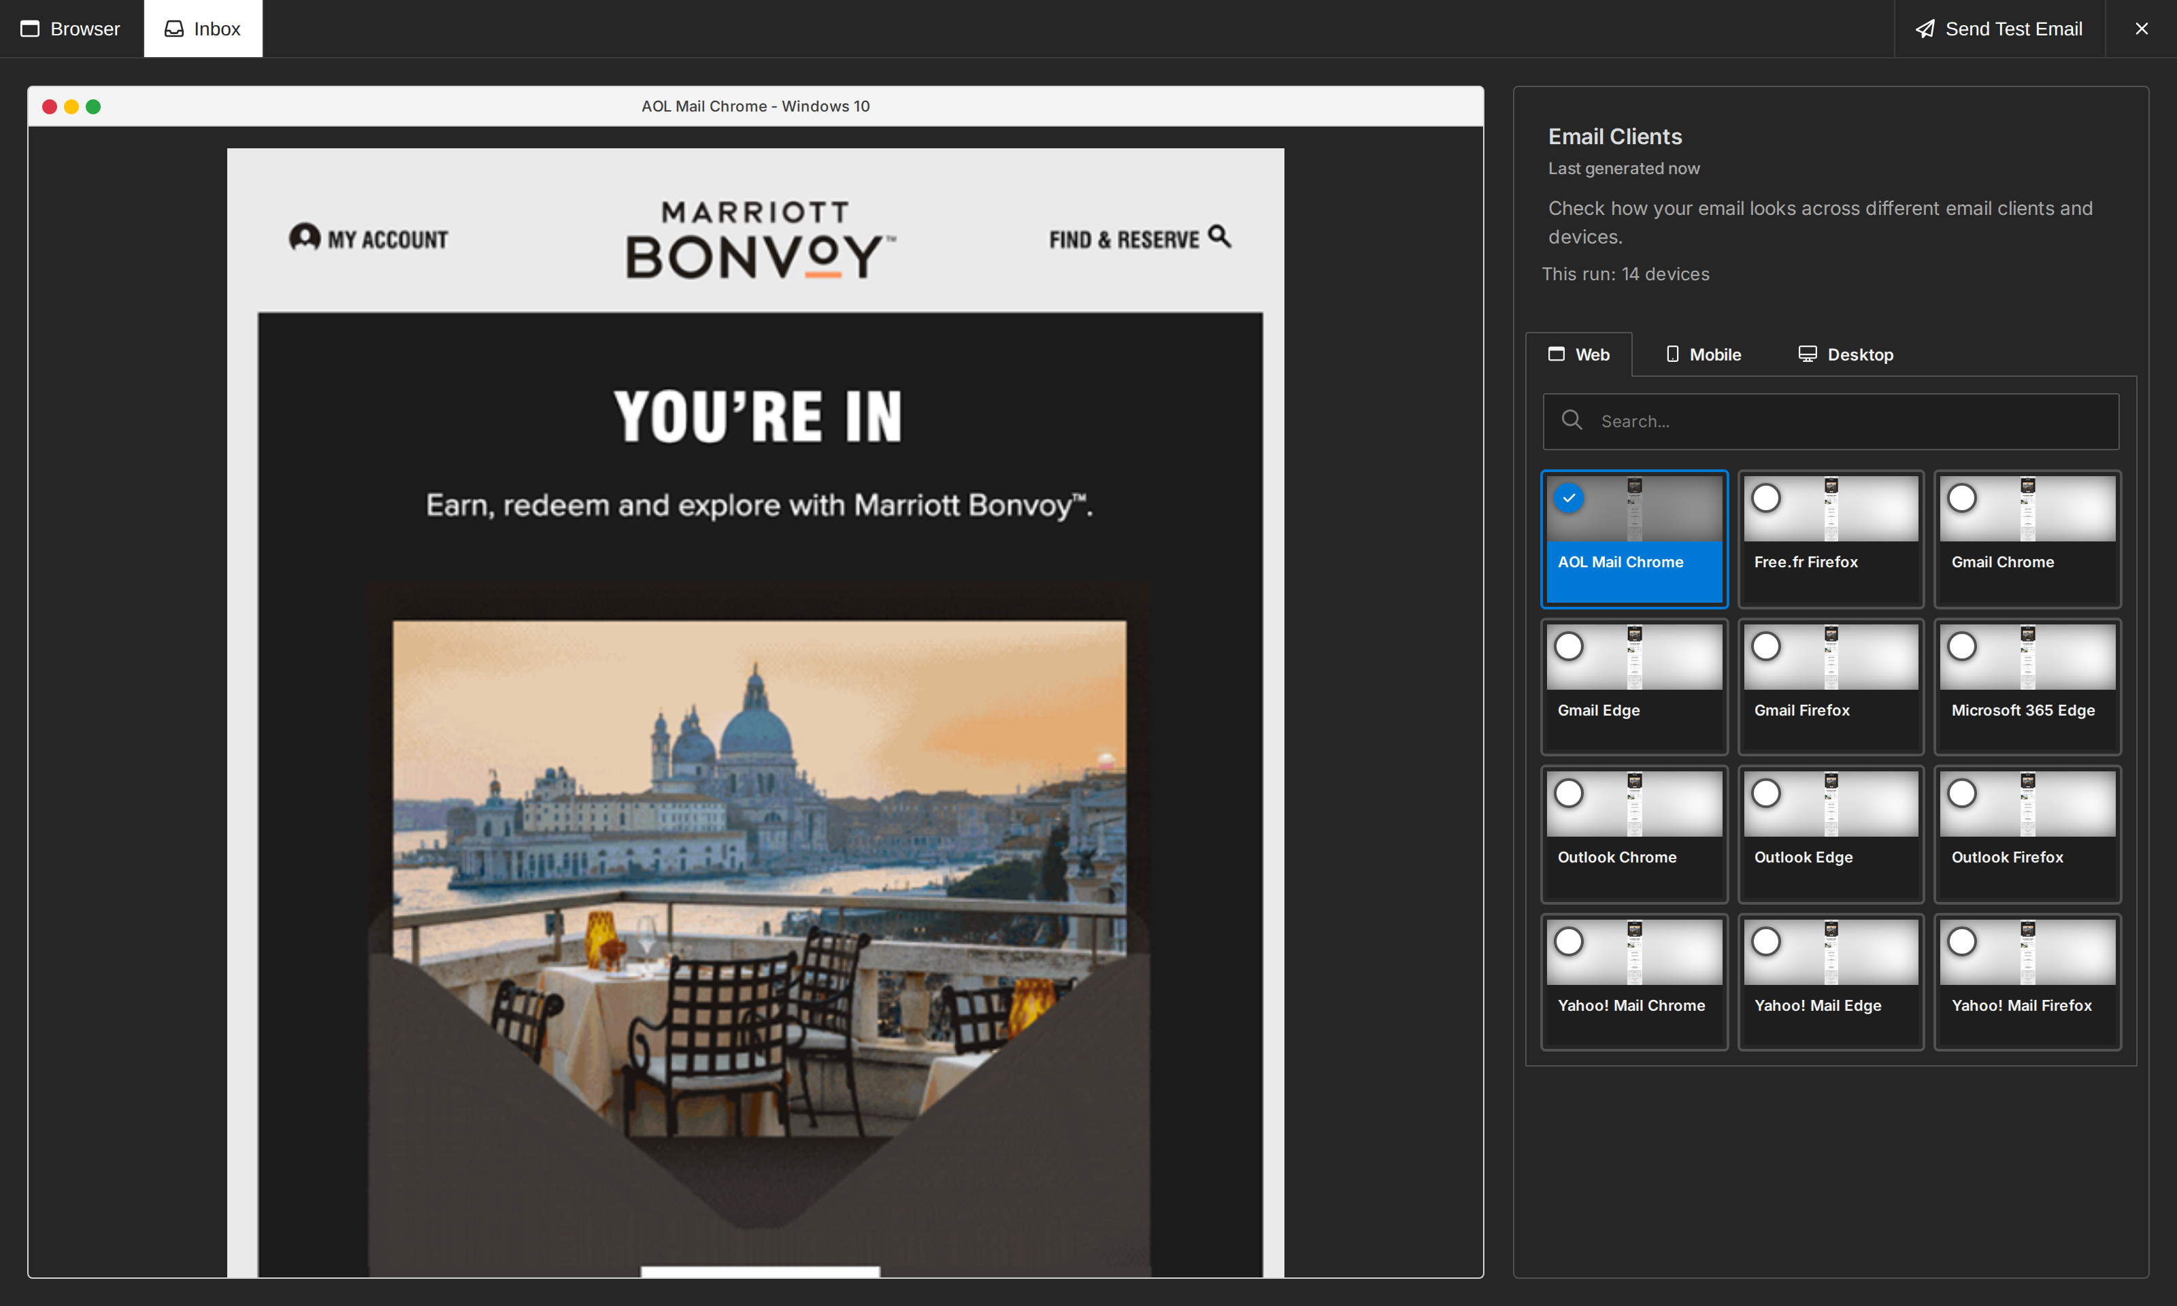Click MY ACCOUNT link in email
This screenshot has height=1306, width=2177.
click(387, 239)
